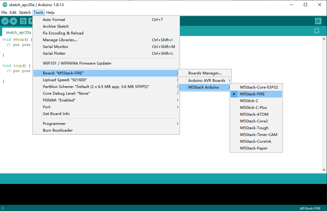Select the M5Stack-FIRE board radio option
Screen dimensions: 327x211
click(256, 94)
